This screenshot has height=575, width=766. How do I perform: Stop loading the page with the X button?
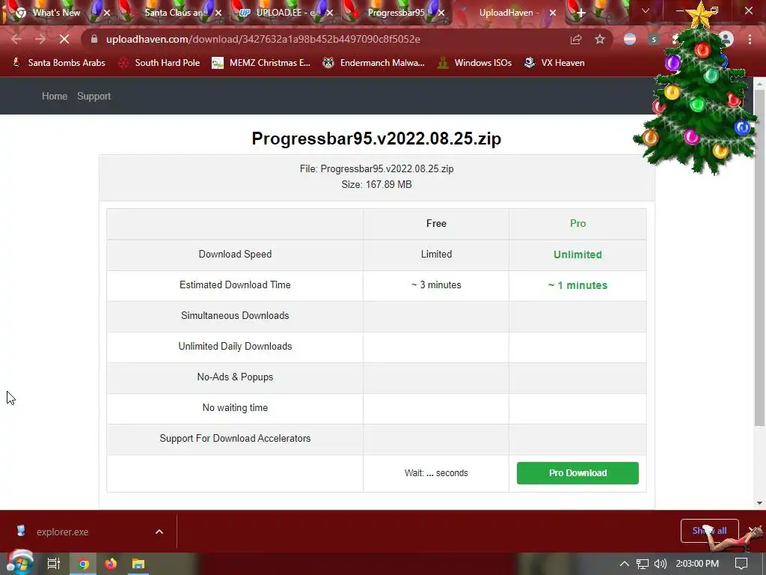pos(64,39)
